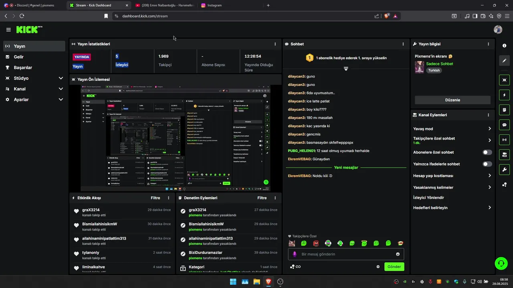Switch to YouTube Emre Nalbantoğlu tab
The height and width of the screenshot is (288, 513).
164,5
